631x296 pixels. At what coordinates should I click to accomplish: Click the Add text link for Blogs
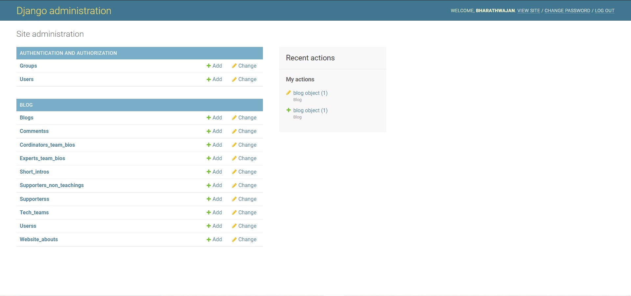click(x=217, y=117)
